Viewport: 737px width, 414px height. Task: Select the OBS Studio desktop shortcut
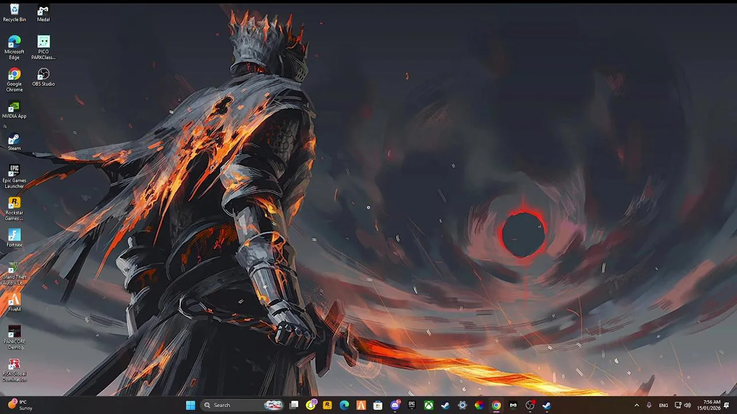43,77
